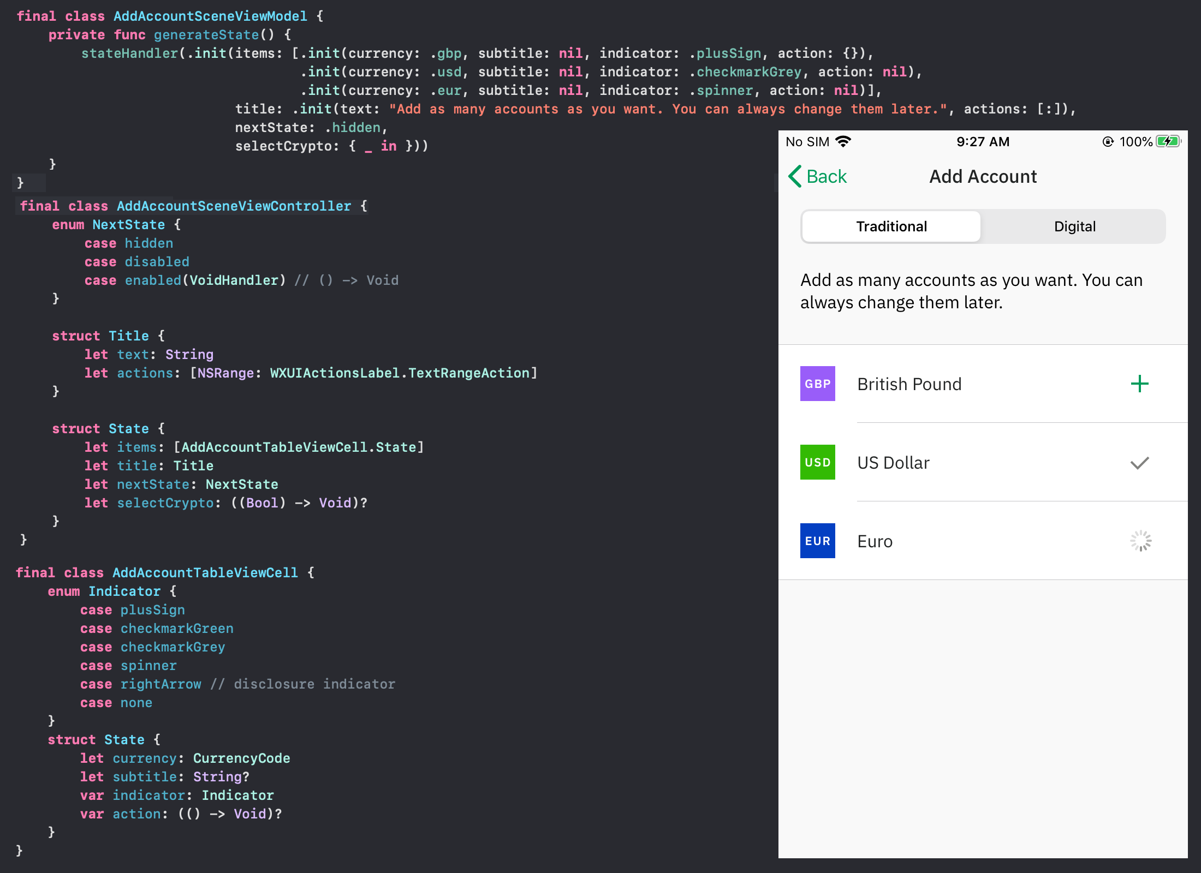Image resolution: width=1201 pixels, height=873 pixels.
Task: Click the 9:27 AM clock in status bar
Action: coord(983,142)
